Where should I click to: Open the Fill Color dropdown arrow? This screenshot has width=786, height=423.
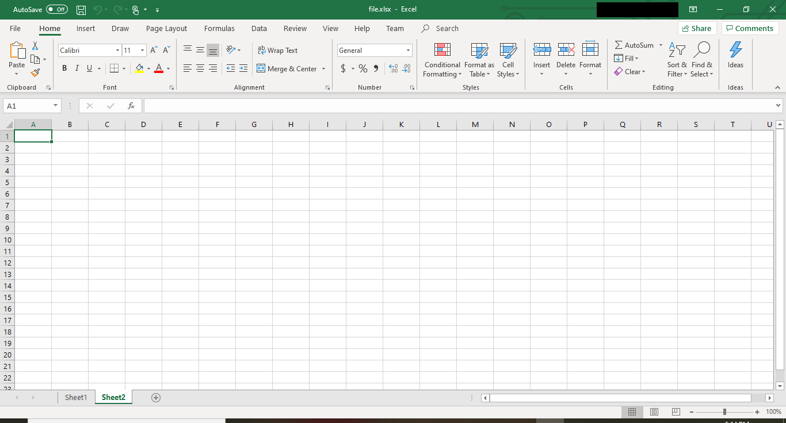[x=148, y=68]
